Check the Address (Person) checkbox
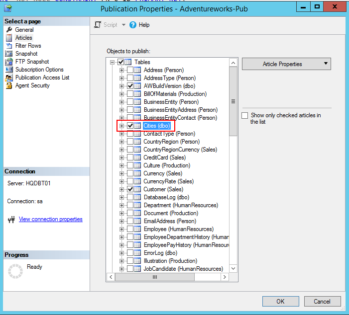This screenshot has width=349, height=315. 130,70
